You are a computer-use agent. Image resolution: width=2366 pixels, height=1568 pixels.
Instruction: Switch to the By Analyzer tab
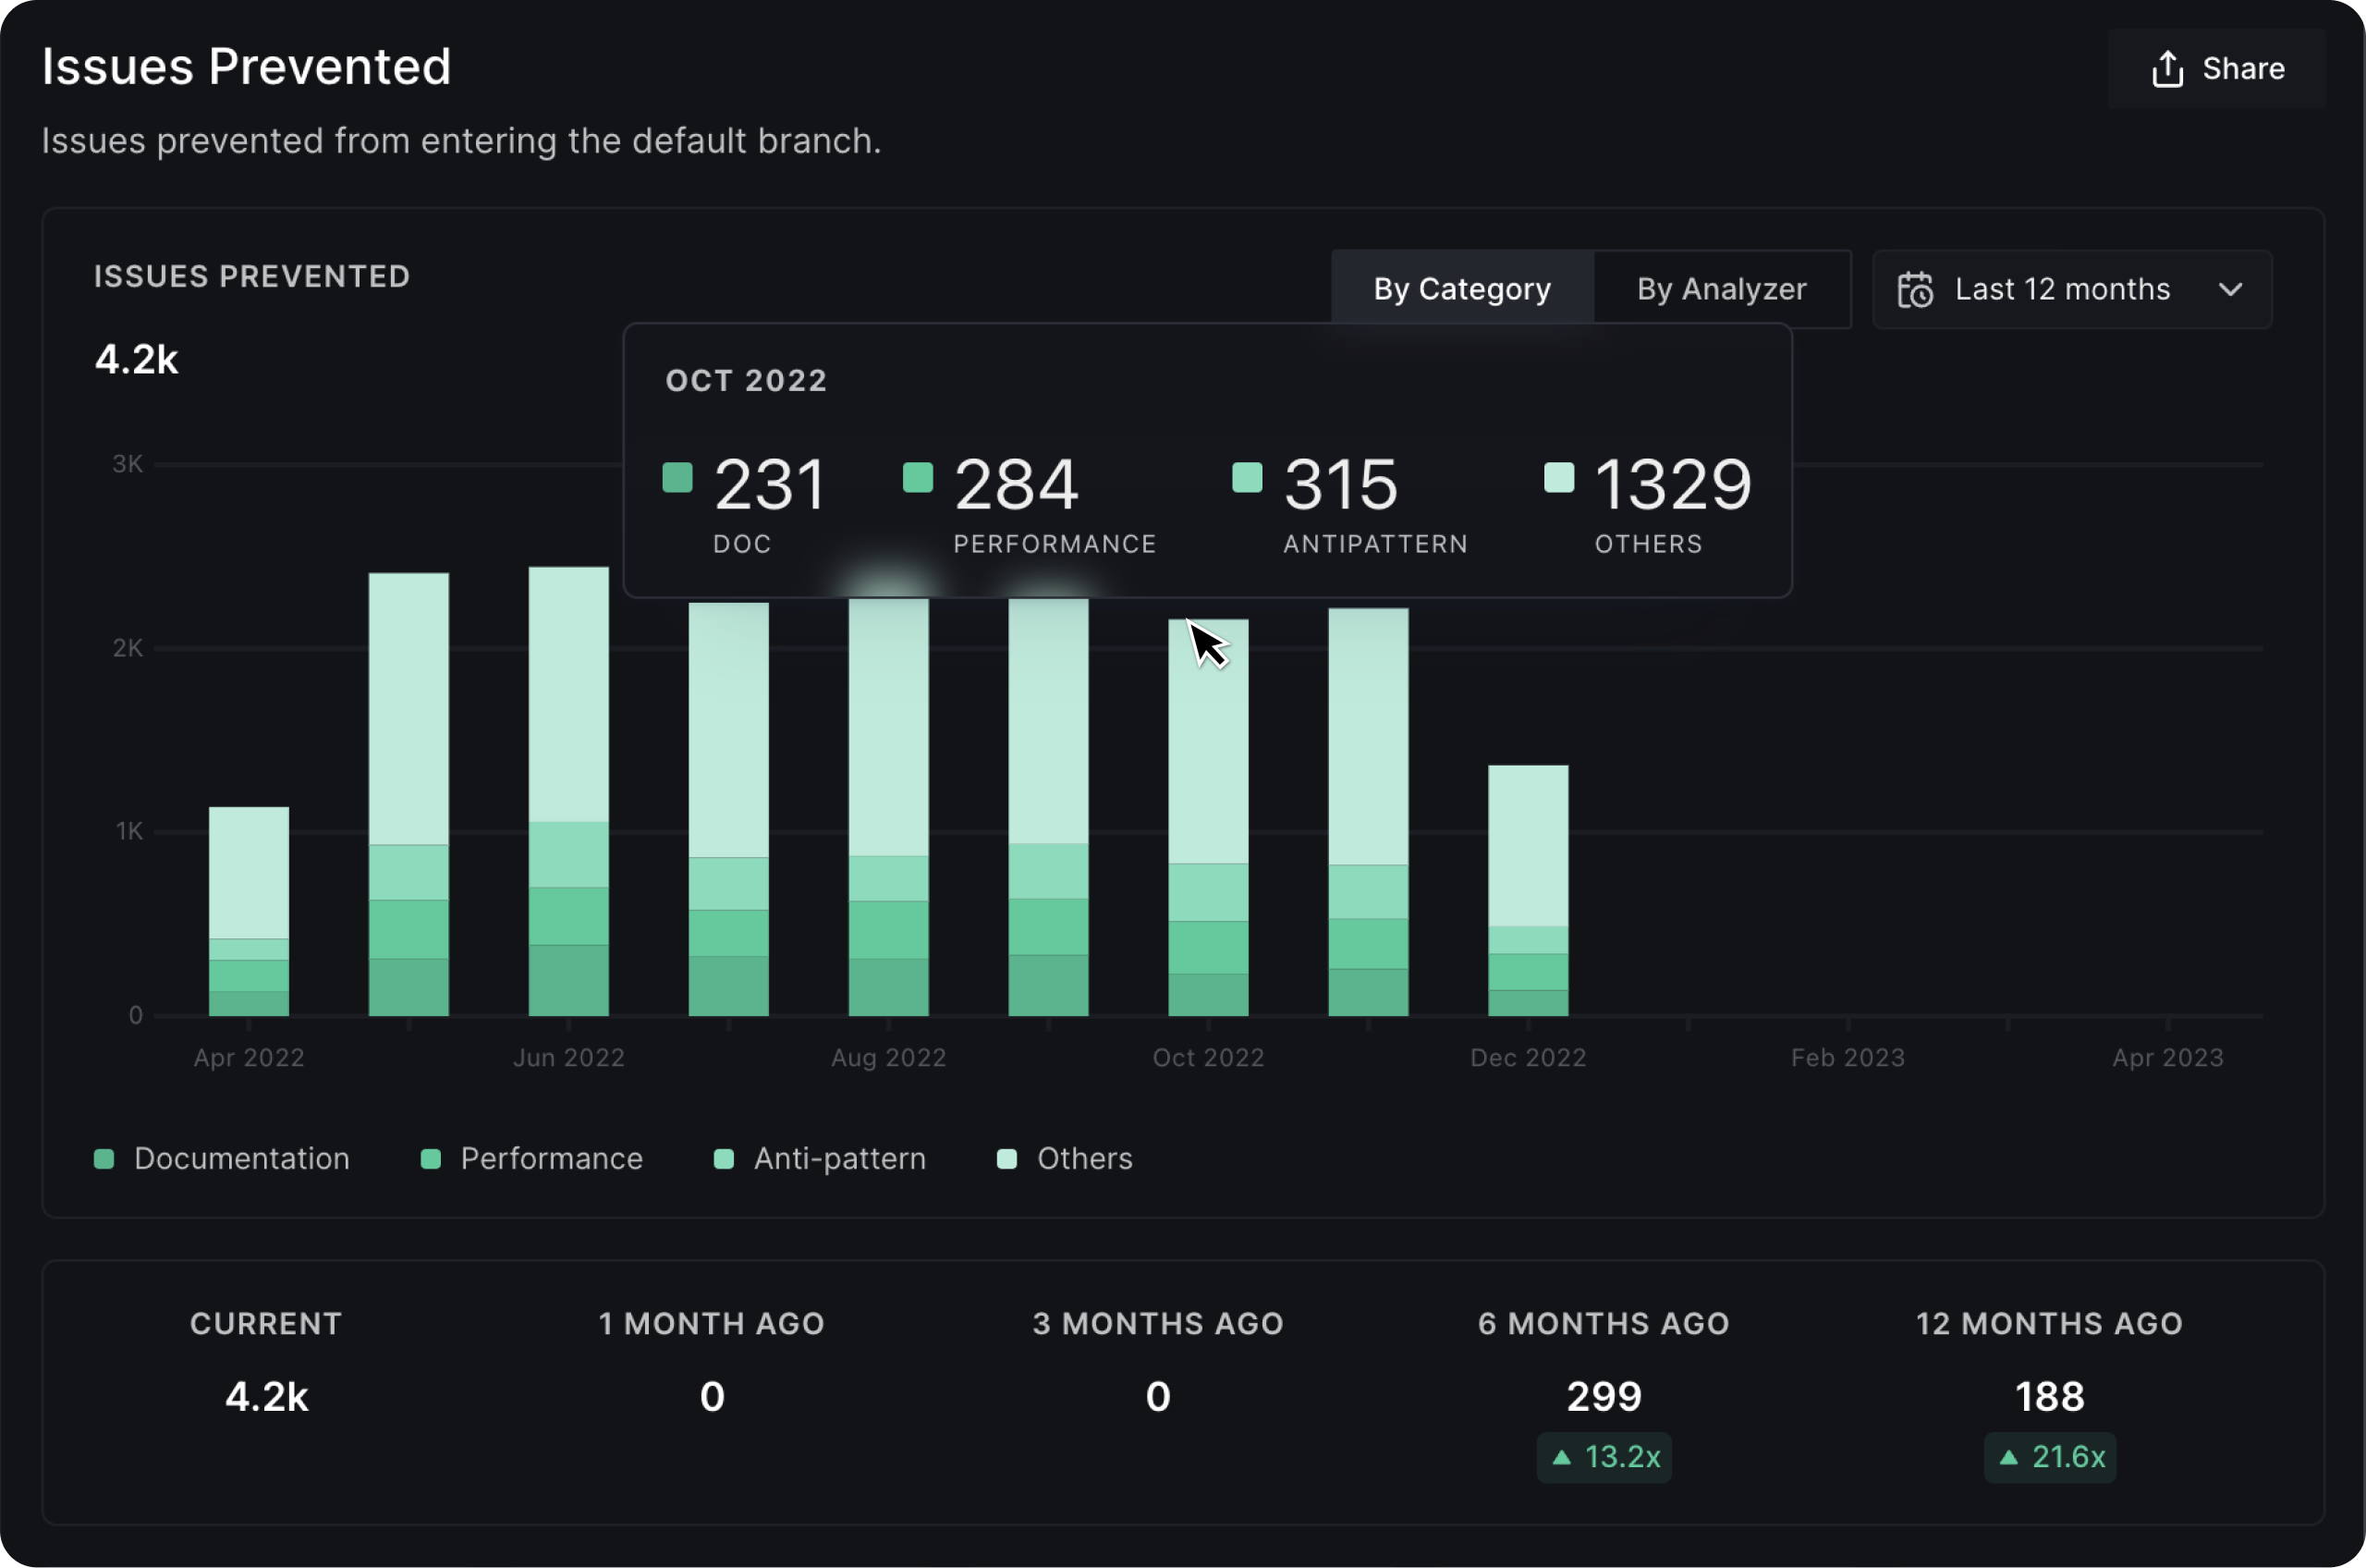1721,290
